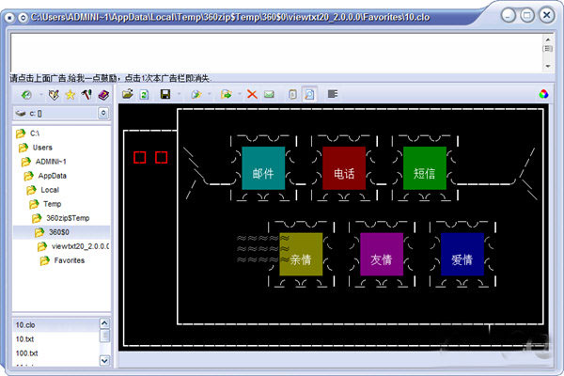Click the open folder toolbar icon

click(x=127, y=94)
